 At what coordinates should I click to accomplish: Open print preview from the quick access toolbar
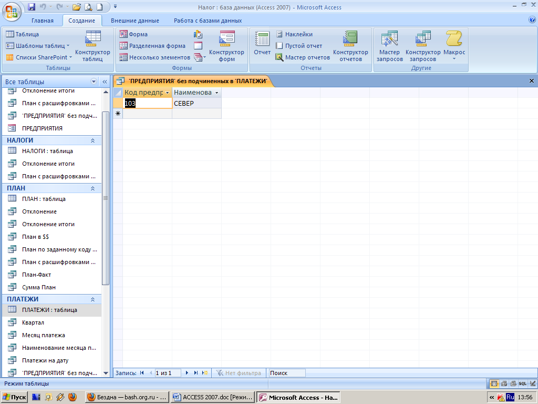pos(88,6)
